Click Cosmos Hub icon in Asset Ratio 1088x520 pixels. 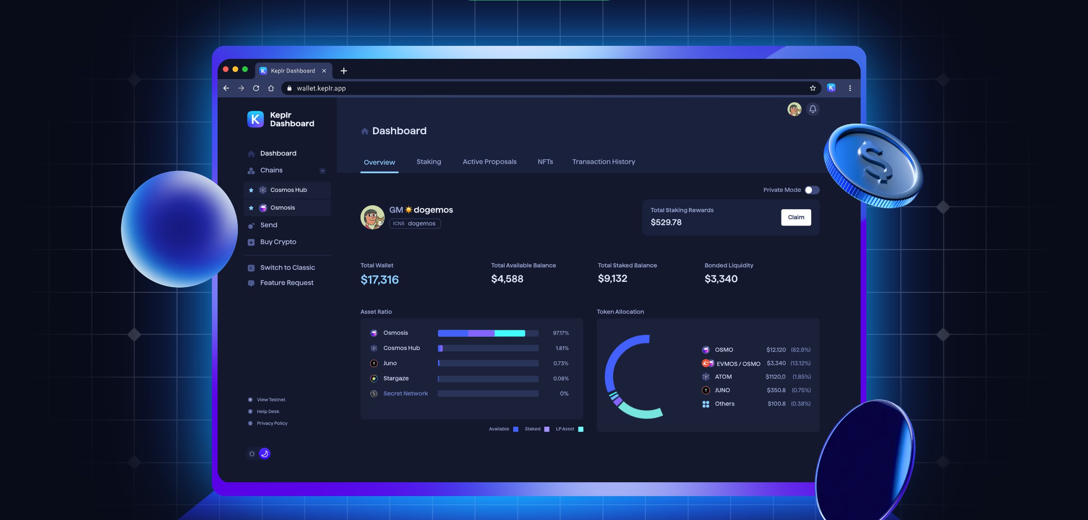coord(374,349)
